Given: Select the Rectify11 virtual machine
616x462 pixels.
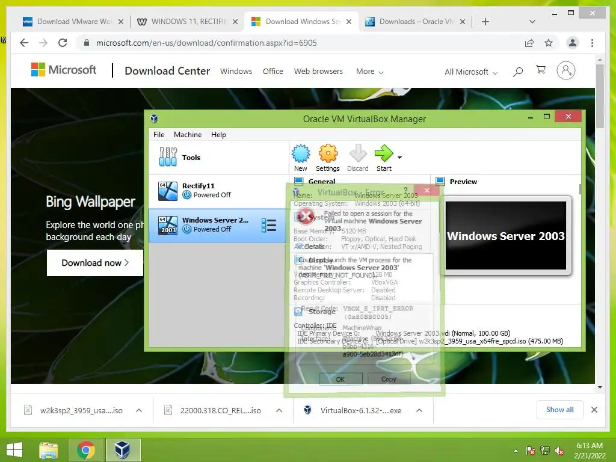Looking at the screenshot, I should point(218,191).
